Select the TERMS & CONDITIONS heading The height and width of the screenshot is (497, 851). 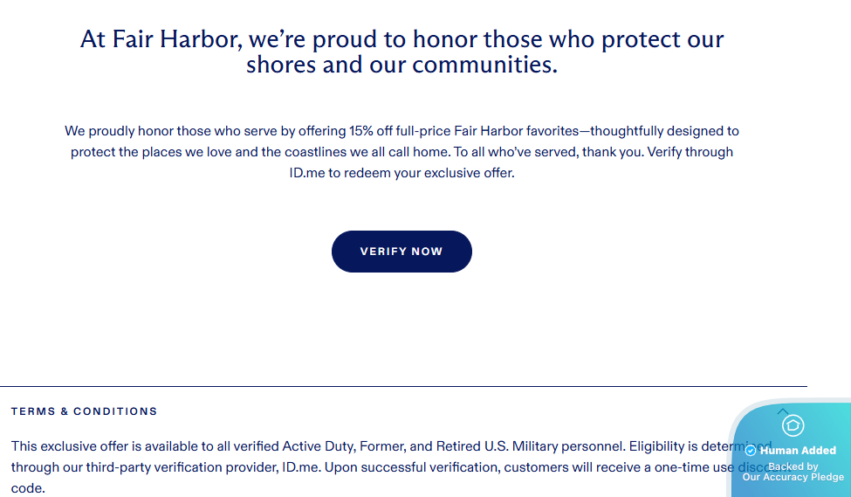[x=84, y=411]
